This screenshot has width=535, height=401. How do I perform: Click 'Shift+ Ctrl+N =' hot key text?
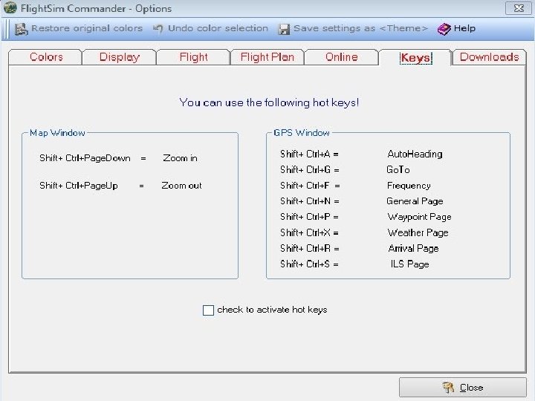309,201
